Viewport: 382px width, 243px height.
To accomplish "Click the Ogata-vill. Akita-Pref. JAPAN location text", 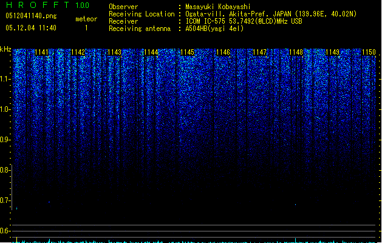I will 271,14.
